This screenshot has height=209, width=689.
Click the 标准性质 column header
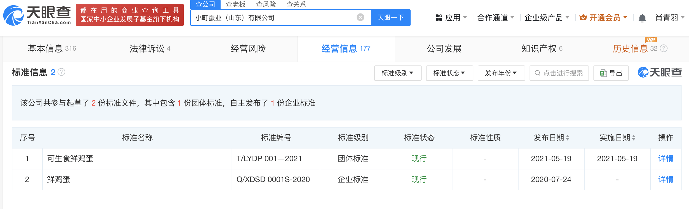point(485,138)
